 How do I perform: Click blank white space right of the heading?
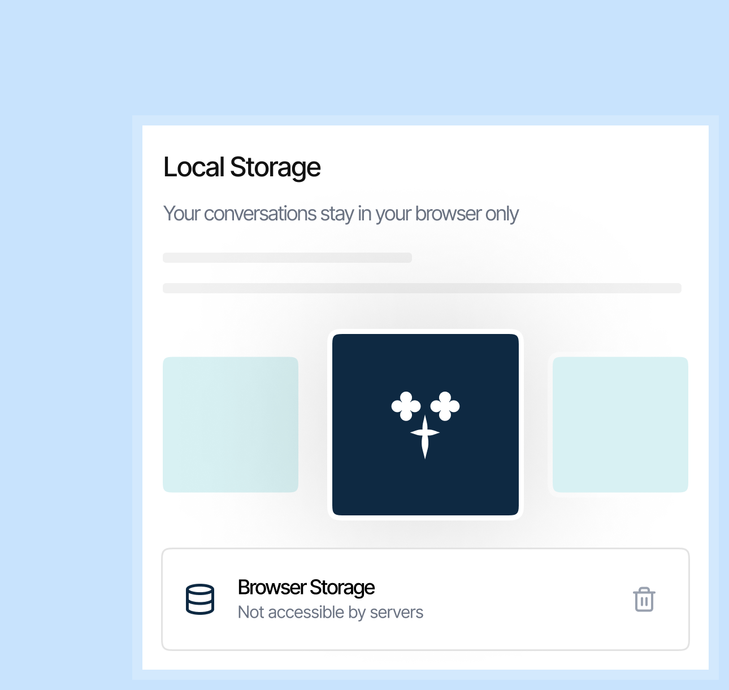(x=509, y=167)
